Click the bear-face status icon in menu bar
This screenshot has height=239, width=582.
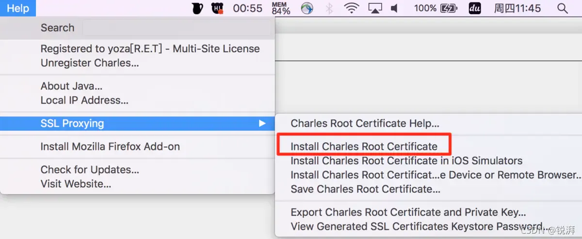pos(217,8)
